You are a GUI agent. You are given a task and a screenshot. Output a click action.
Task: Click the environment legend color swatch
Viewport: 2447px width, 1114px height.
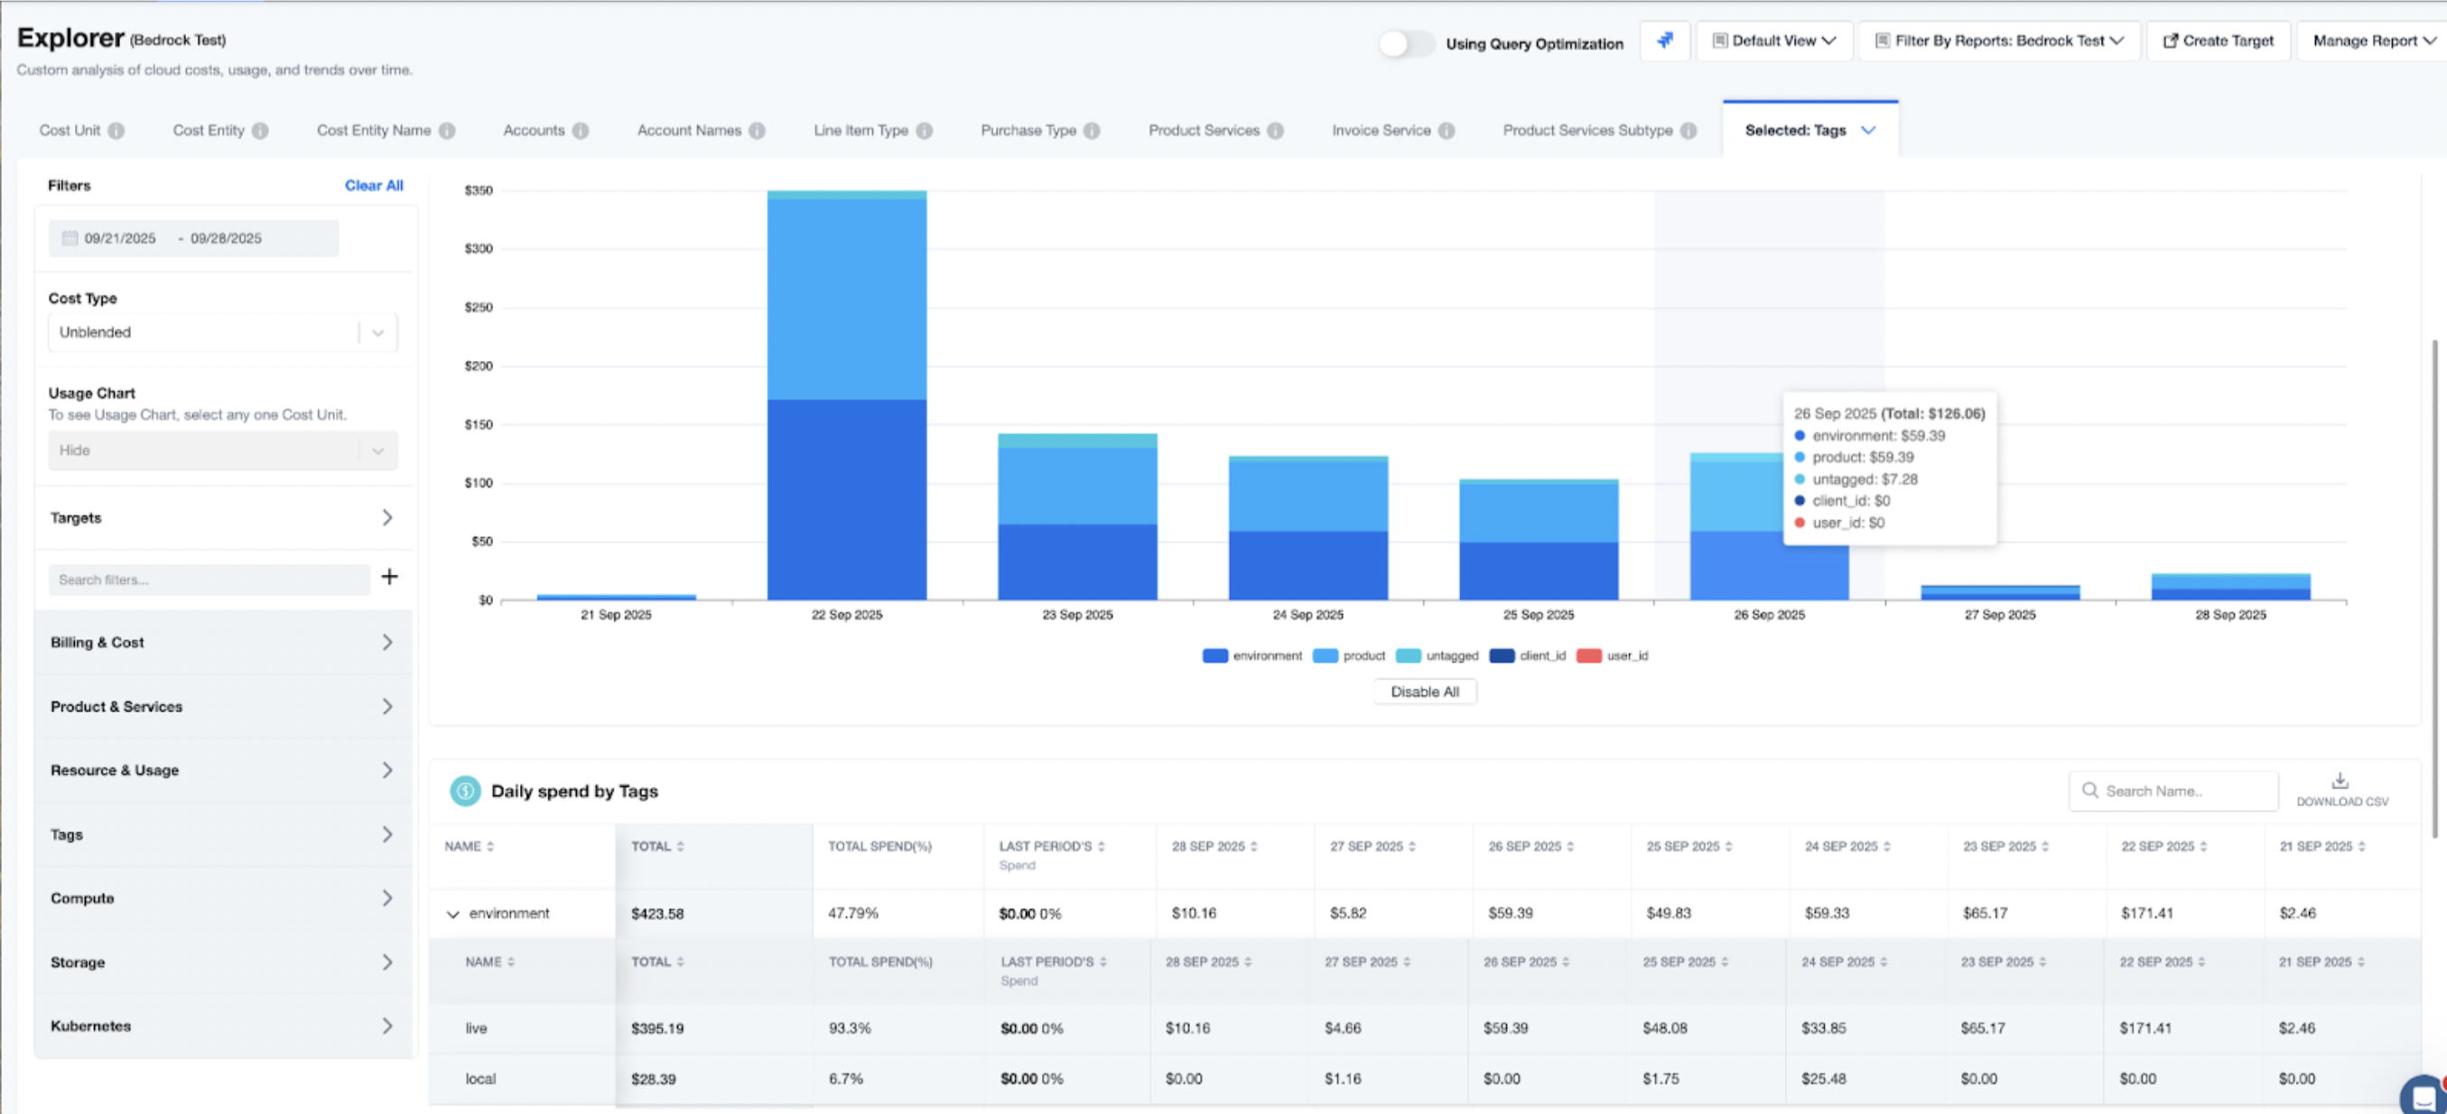[1215, 656]
